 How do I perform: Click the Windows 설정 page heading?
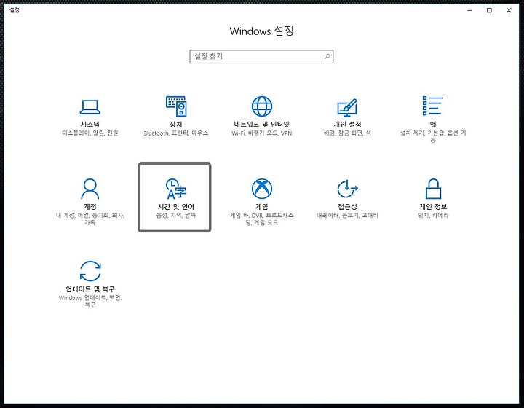coord(262,31)
